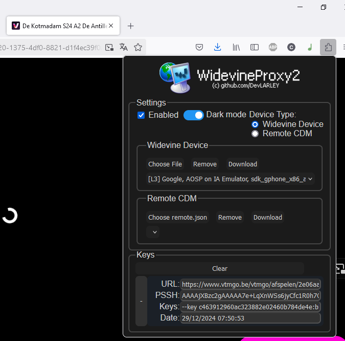This screenshot has height=341, width=345.
Task: Click the Date field 29/12/2024 07:50:53
Action: 250,318
